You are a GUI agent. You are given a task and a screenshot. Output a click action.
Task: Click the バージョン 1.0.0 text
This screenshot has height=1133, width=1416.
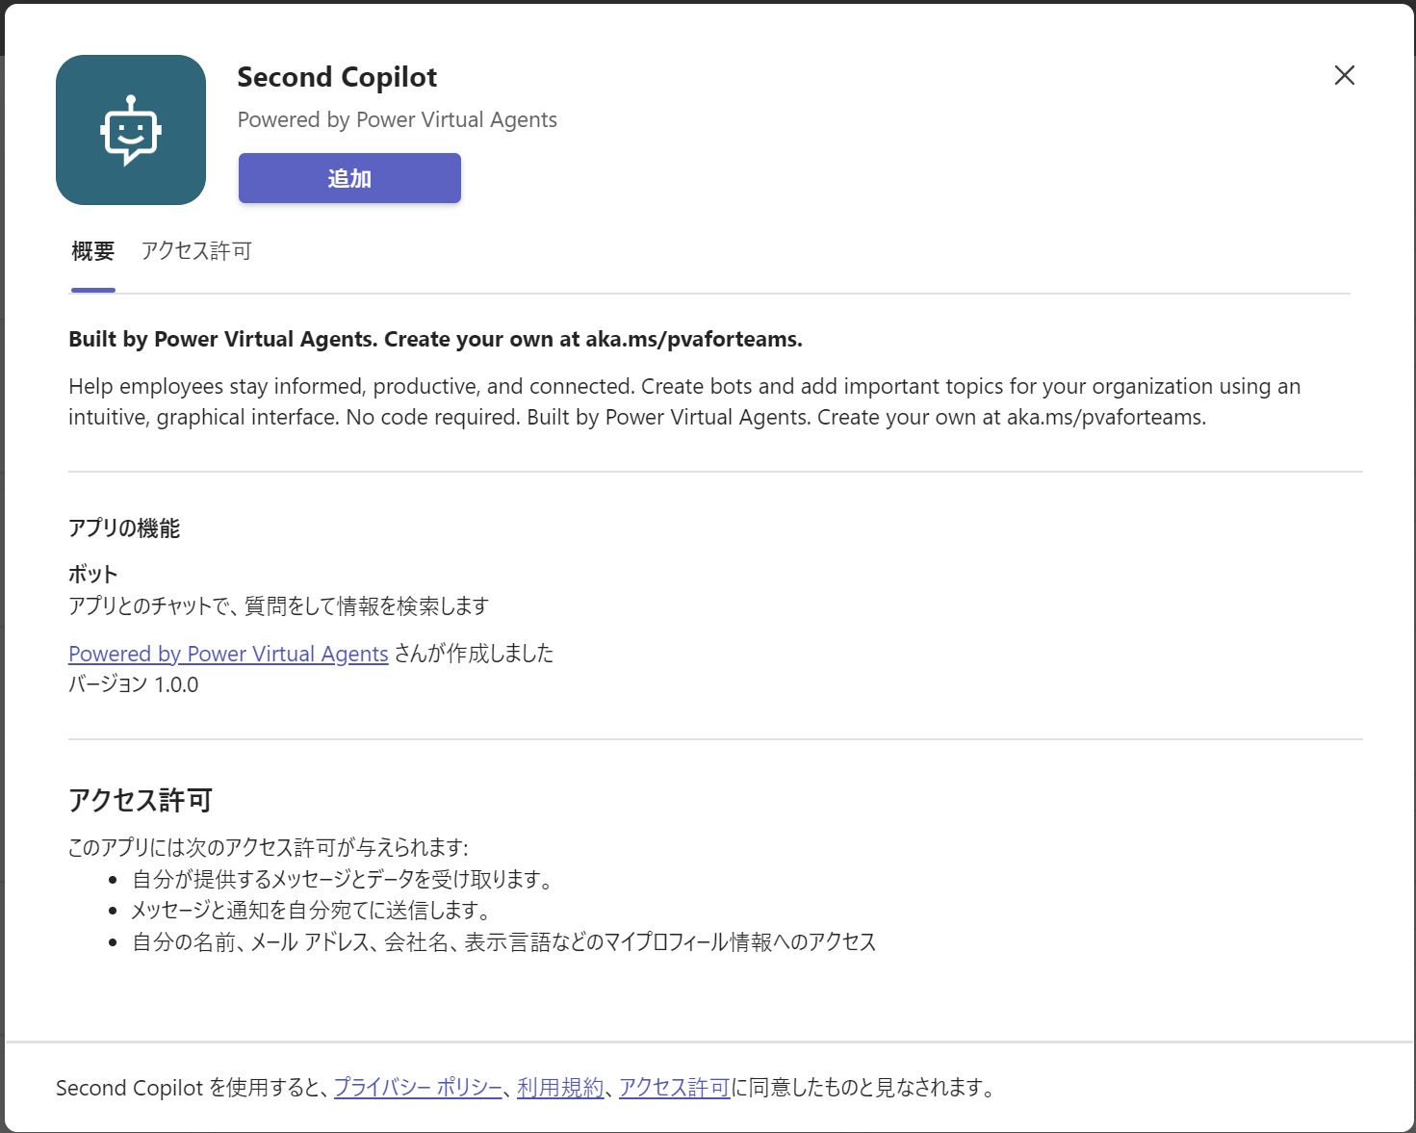point(134,684)
